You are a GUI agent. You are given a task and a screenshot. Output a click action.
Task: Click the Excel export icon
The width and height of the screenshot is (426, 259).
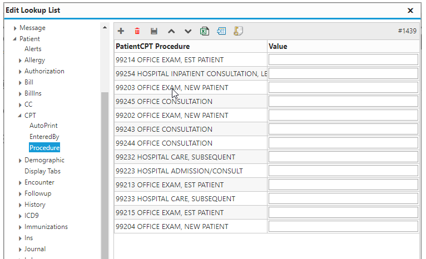tap(205, 31)
